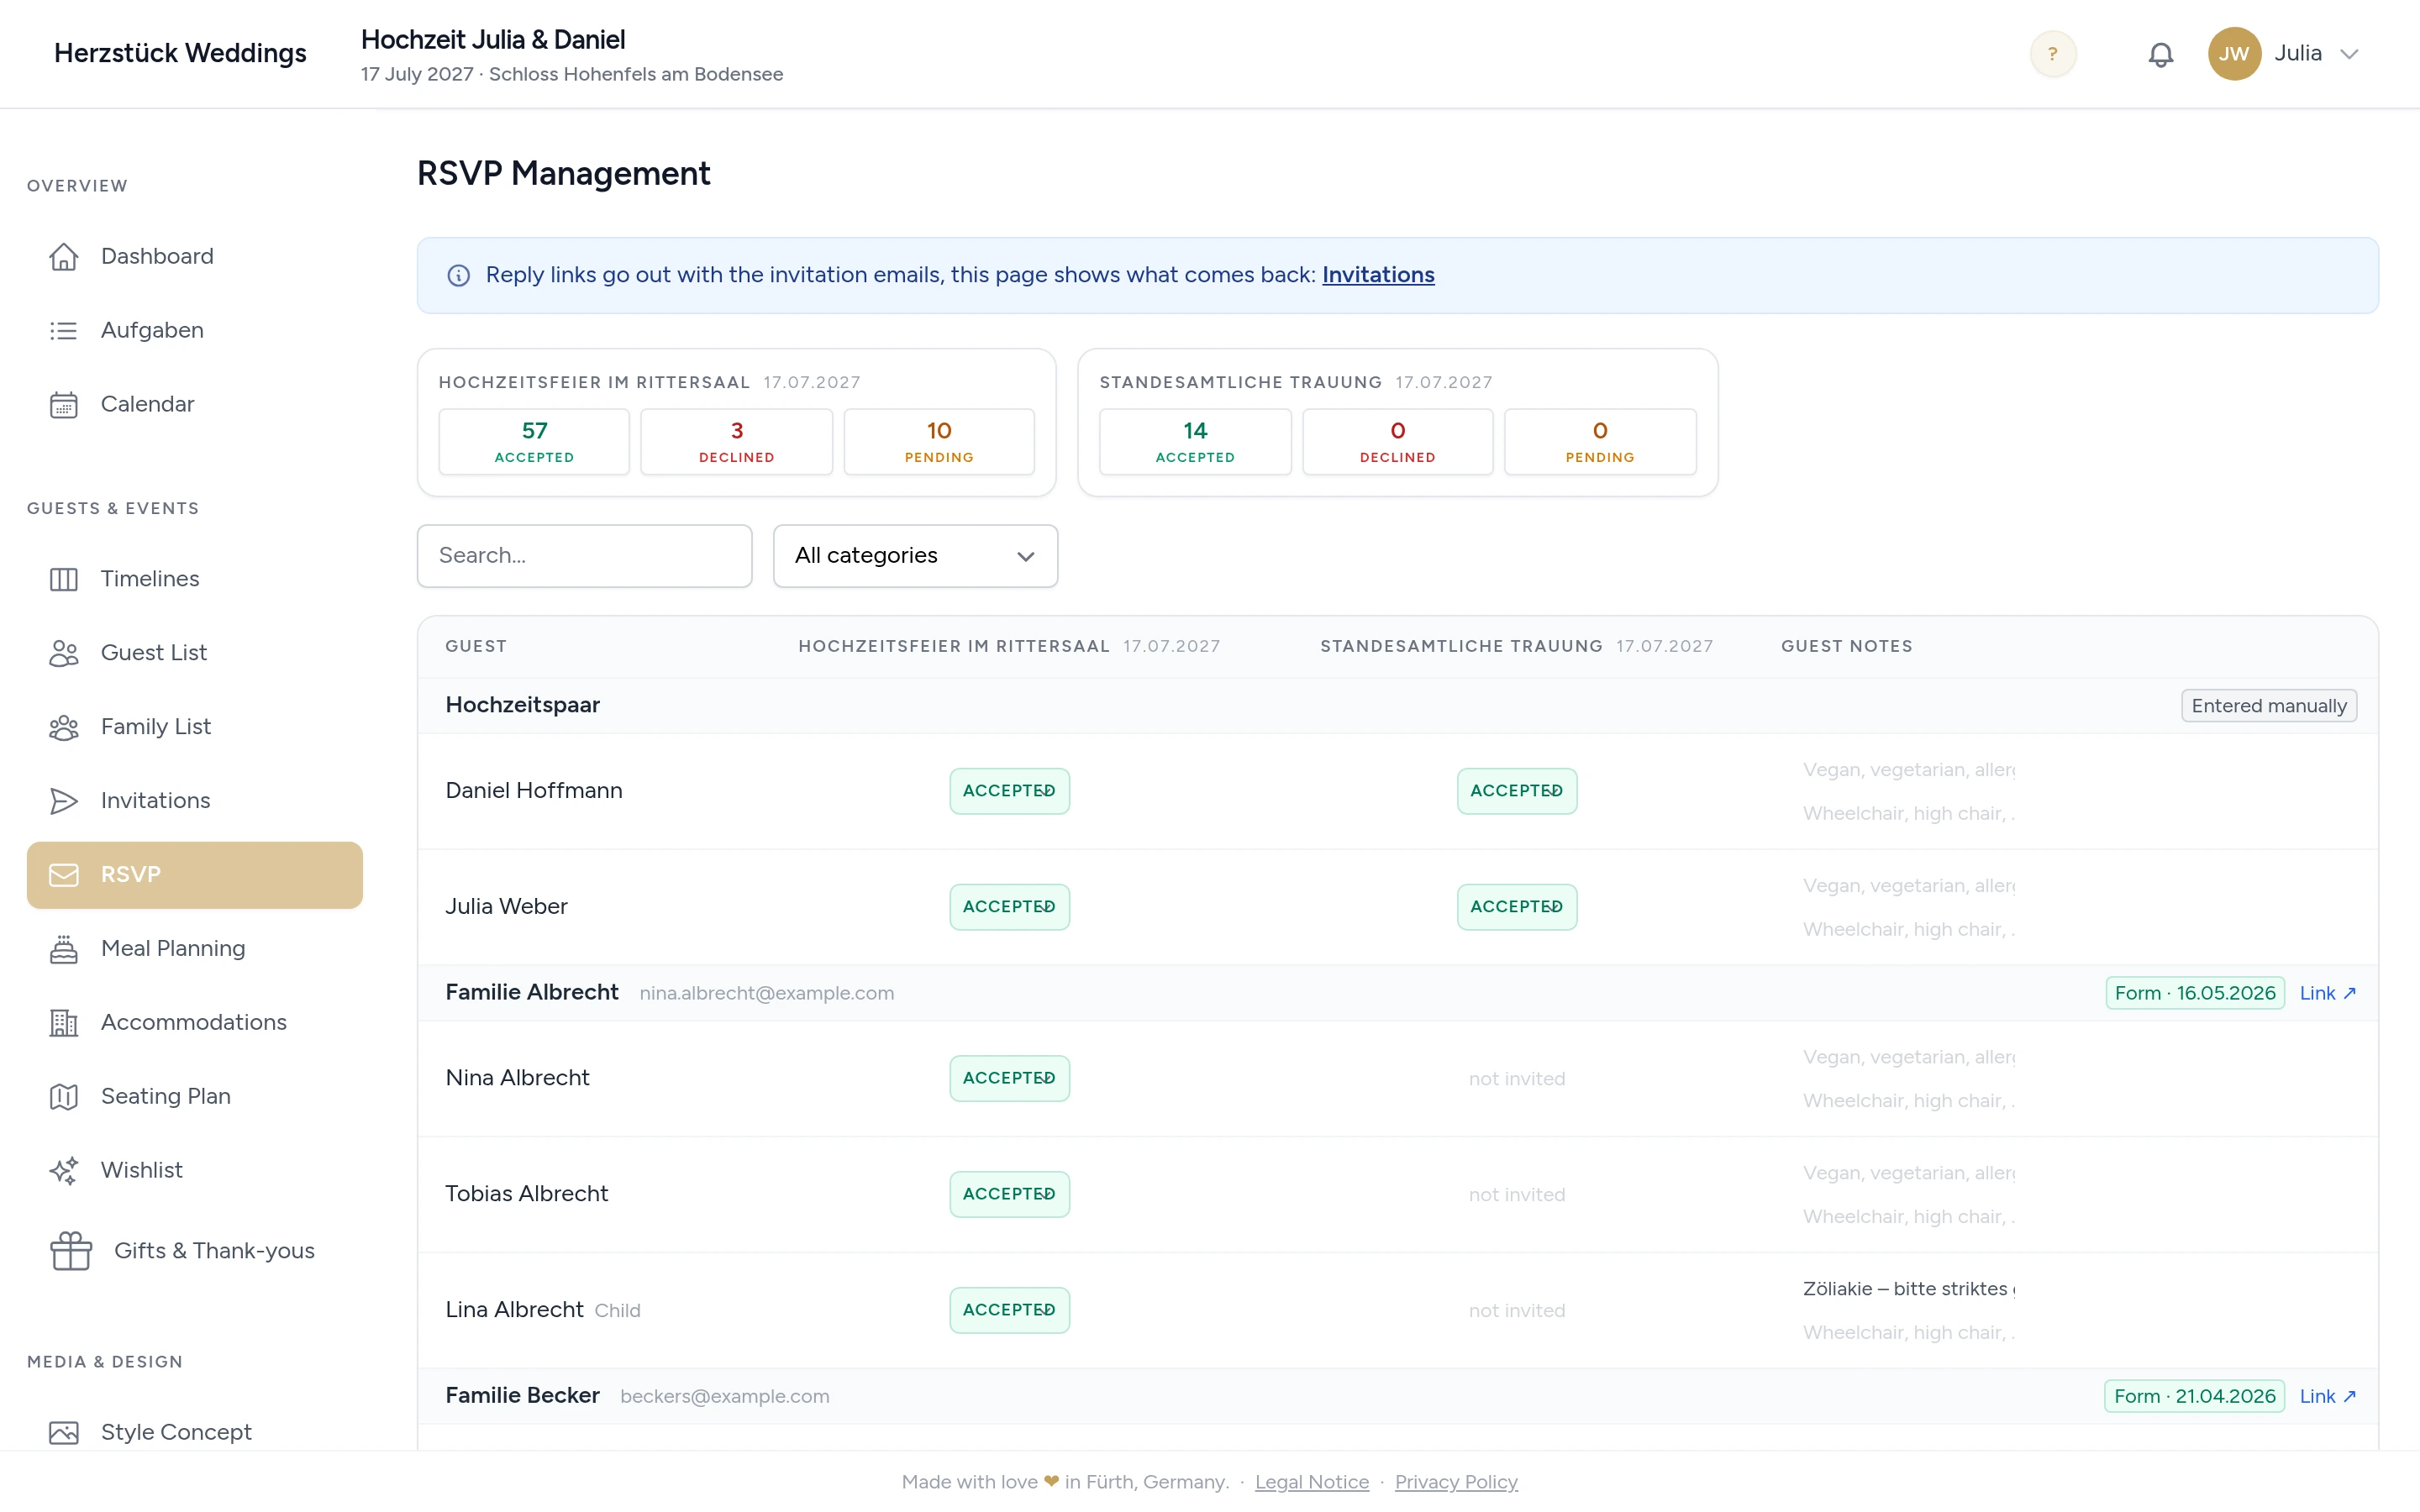Toggle Julia Weber's Trauung ACCEPTED status

[1516, 907]
